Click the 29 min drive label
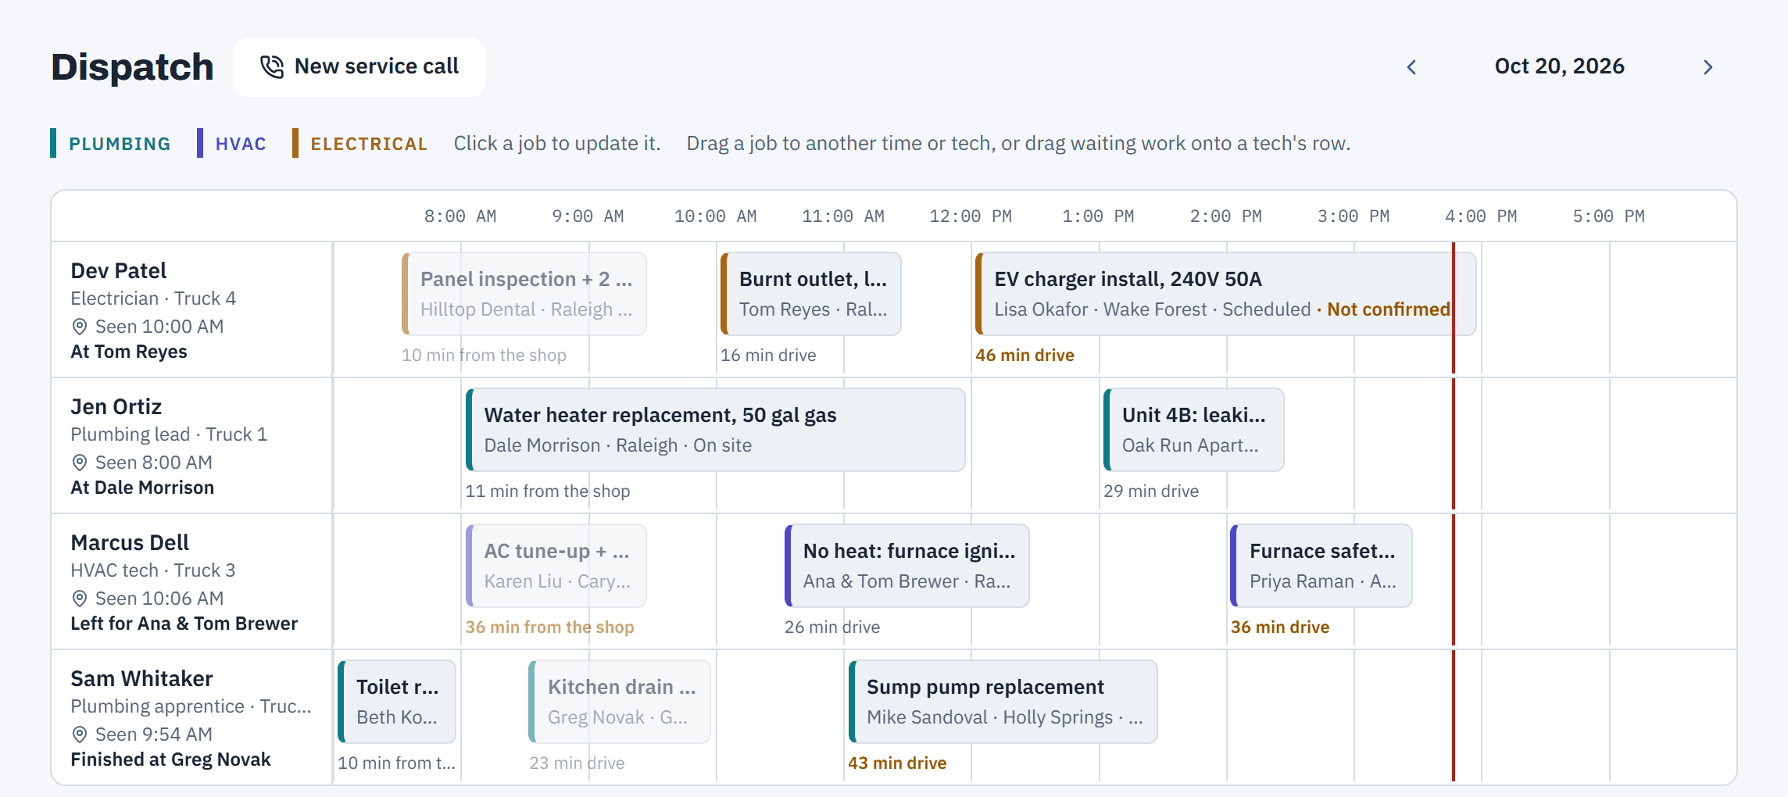This screenshot has width=1788, height=797. 1151,491
